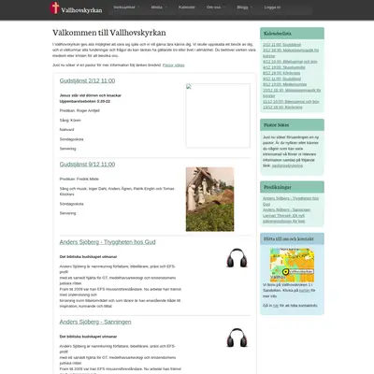Click the här link for contact info
Image resolution: width=374 pixels, height=374 pixels.
point(276,306)
